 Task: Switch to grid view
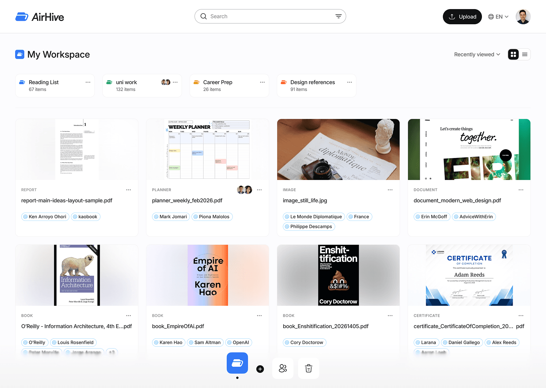click(x=513, y=55)
